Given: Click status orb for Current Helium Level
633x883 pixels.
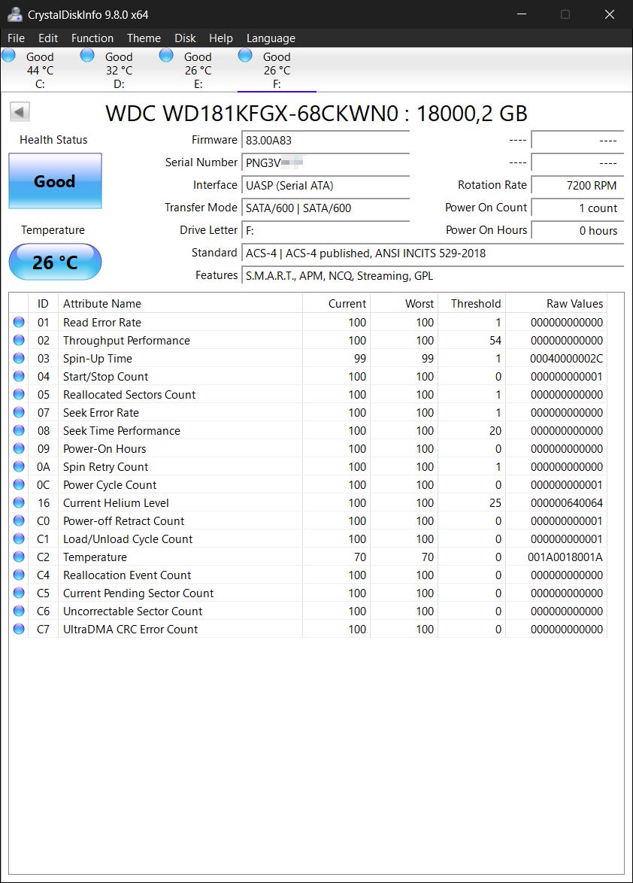Looking at the screenshot, I should click(19, 502).
